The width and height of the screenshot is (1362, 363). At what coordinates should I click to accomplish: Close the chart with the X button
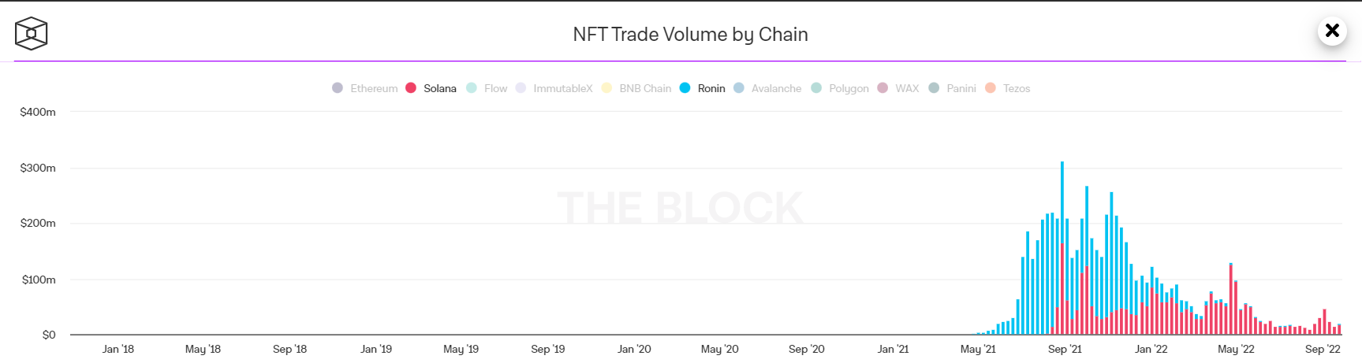1332,31
